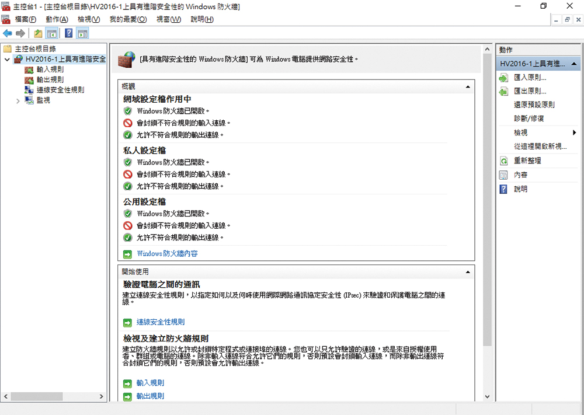The image size is (584, 415).
Task: Click 匯出原則... action
Action: coord(530,91)
